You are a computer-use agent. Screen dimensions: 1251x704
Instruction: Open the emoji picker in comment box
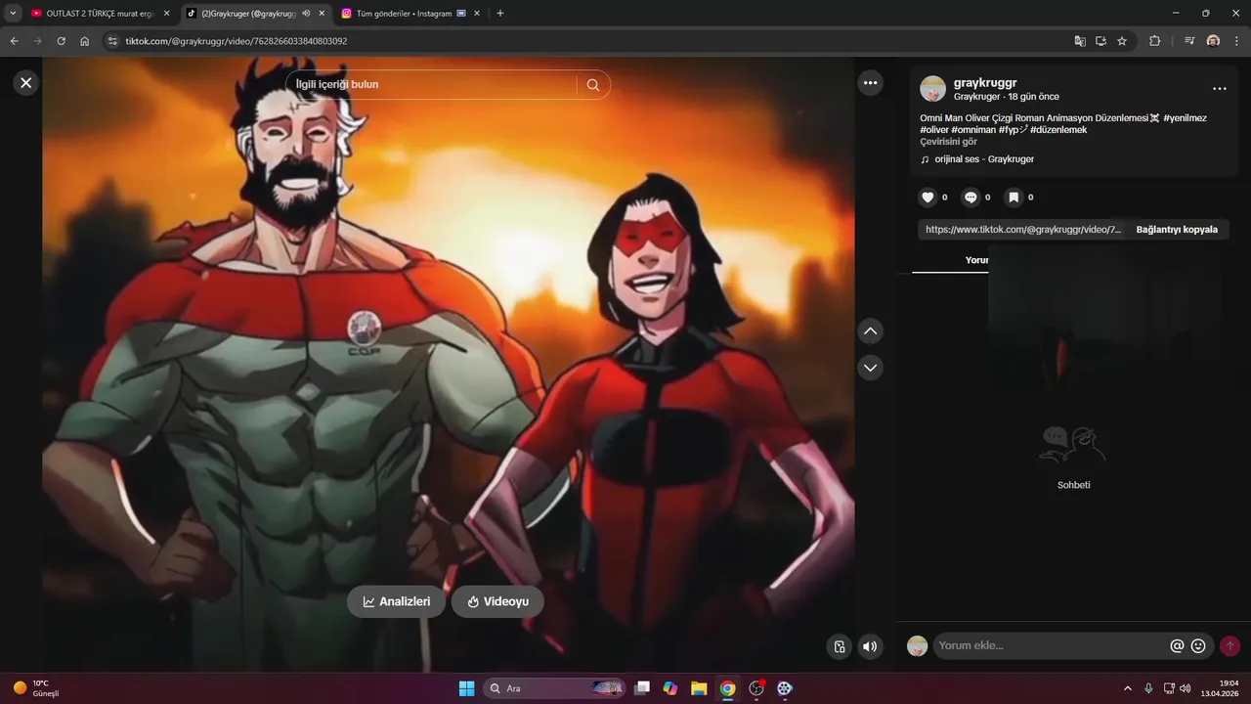point(1198,645)
